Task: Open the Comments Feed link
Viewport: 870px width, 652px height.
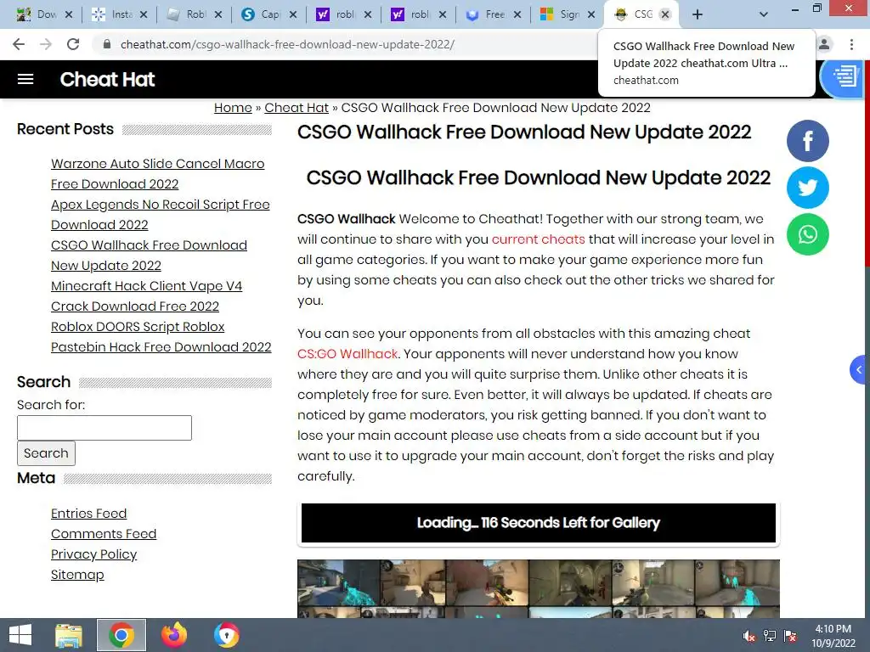Action: point(104,534)
